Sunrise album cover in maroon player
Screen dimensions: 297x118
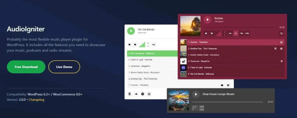pos(190,26)
